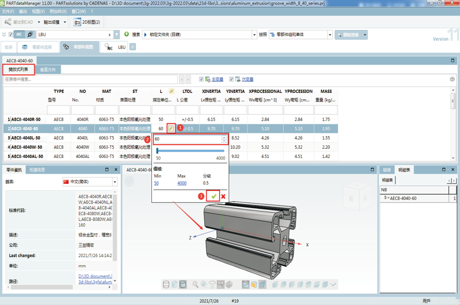460x305 pixels.
Task: Click the length value input showing 60
Action: [188, 139]
